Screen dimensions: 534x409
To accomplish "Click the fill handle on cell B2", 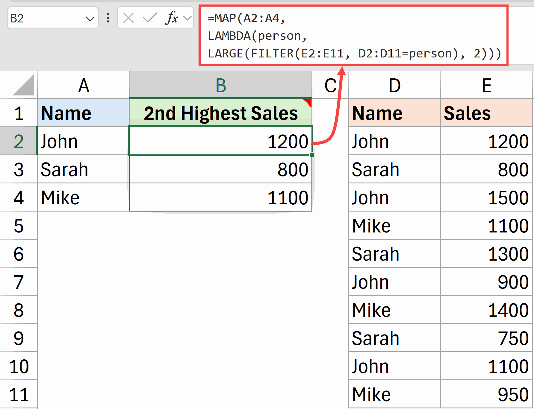I will pyautogui.click(x=311, y=154).
